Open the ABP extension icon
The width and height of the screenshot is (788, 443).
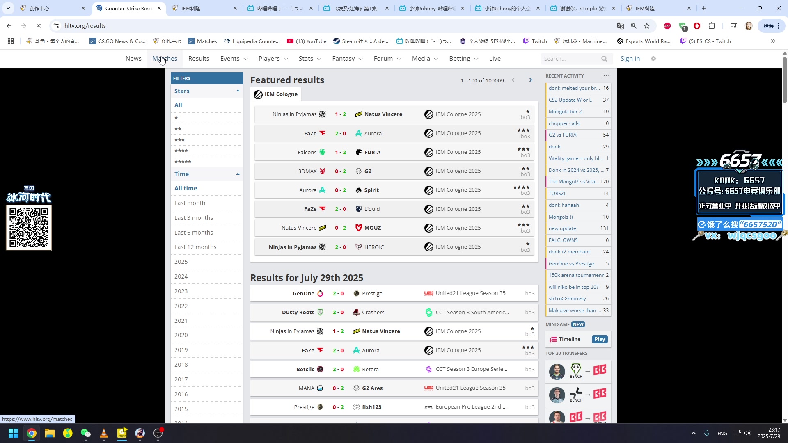pyautogui.click(x=667, y=26)
